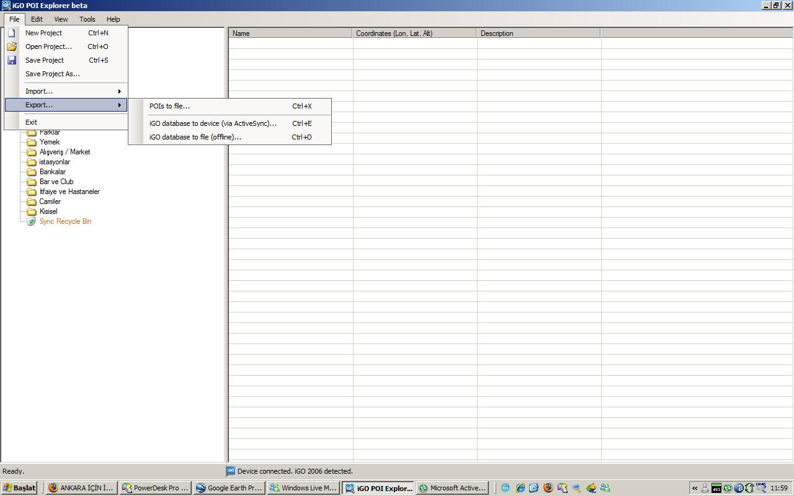Open the Help menu

(x=113, y=19)
